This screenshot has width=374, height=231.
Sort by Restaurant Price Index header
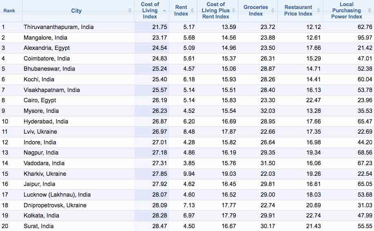(x=298, y=11)
